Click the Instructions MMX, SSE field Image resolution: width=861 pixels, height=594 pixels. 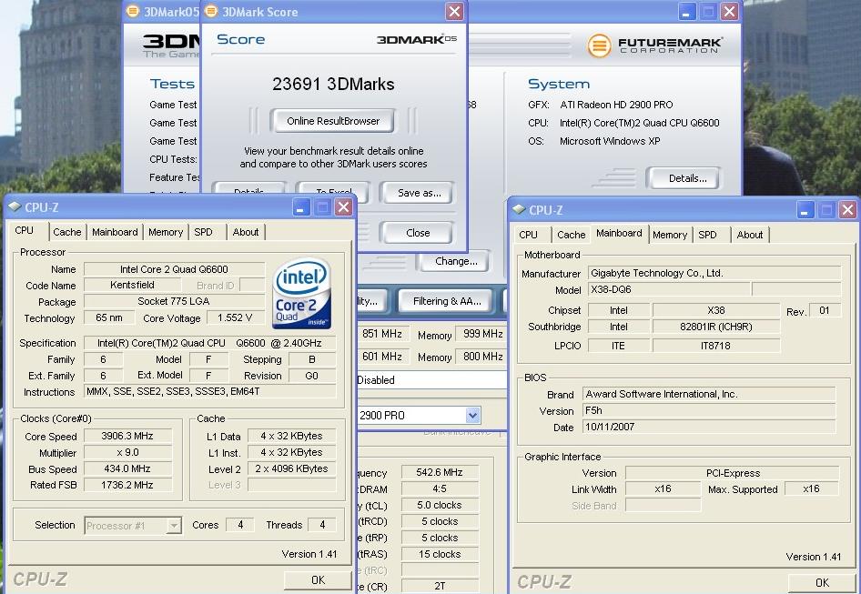209,391
